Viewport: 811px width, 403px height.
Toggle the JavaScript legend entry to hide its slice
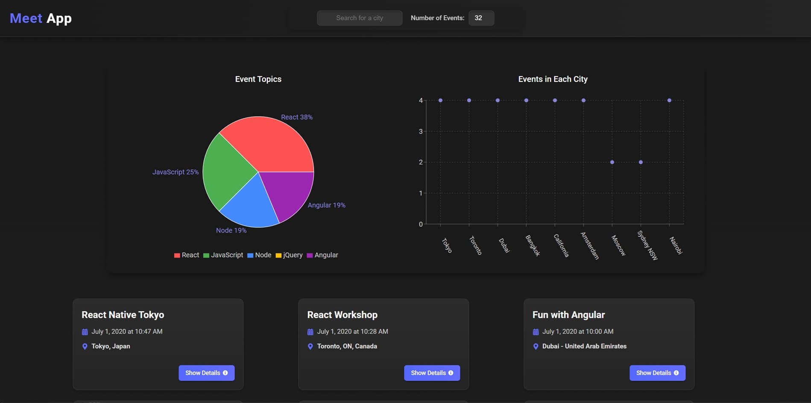pyautogui.click(x=223, y=255)
